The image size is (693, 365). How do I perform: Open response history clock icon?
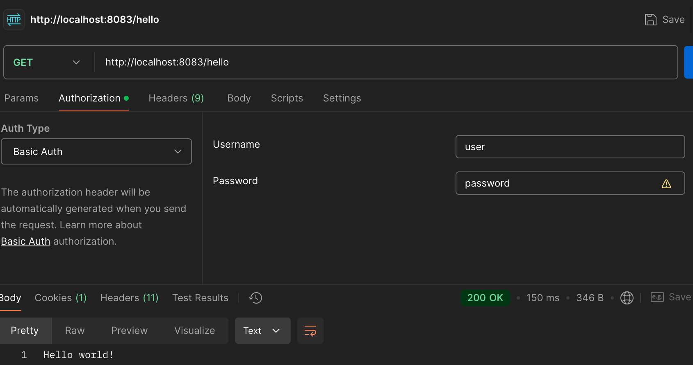(255, 298)
